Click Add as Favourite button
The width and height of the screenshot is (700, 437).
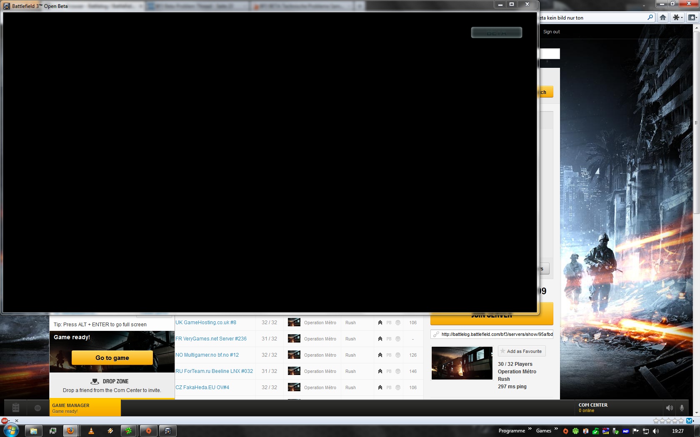tap(522, 351)
